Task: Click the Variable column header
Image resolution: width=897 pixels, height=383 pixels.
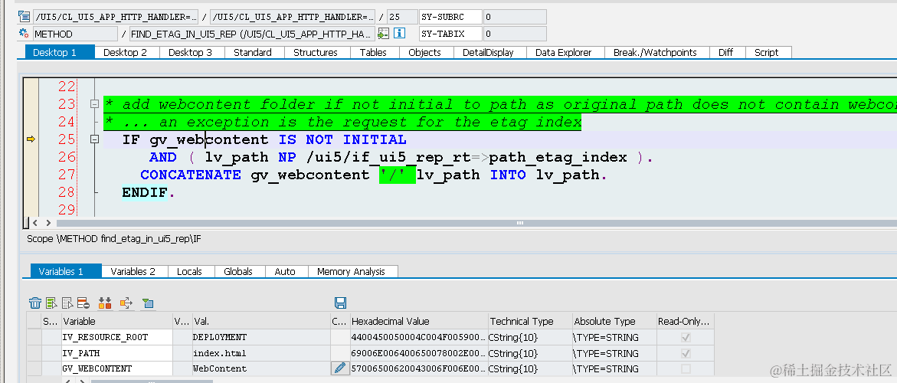Action: click(x=116, y=321)
